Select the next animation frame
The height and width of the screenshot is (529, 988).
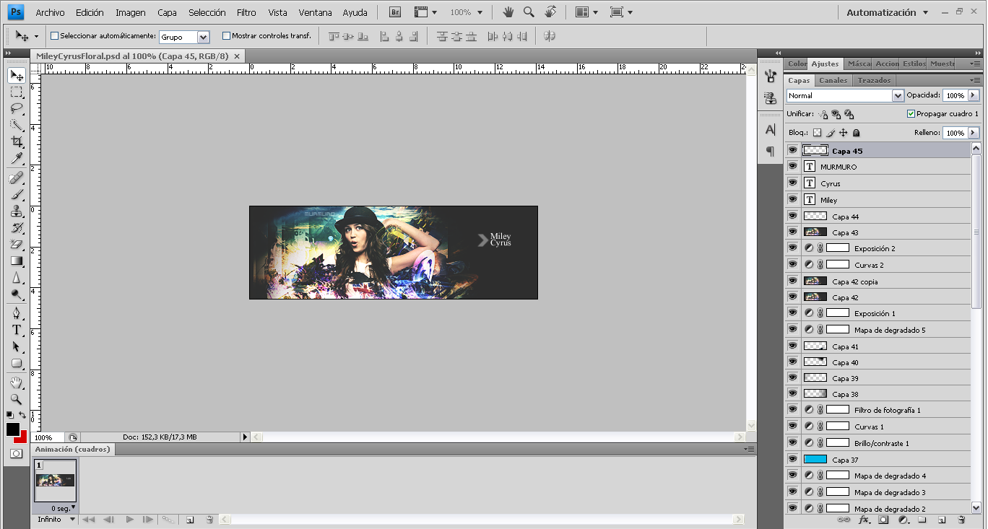147,520
